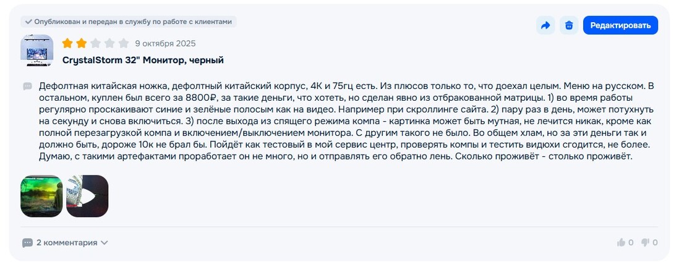Click the second rating star
Viewport: 674px width, 267px height.
[82, 43]
